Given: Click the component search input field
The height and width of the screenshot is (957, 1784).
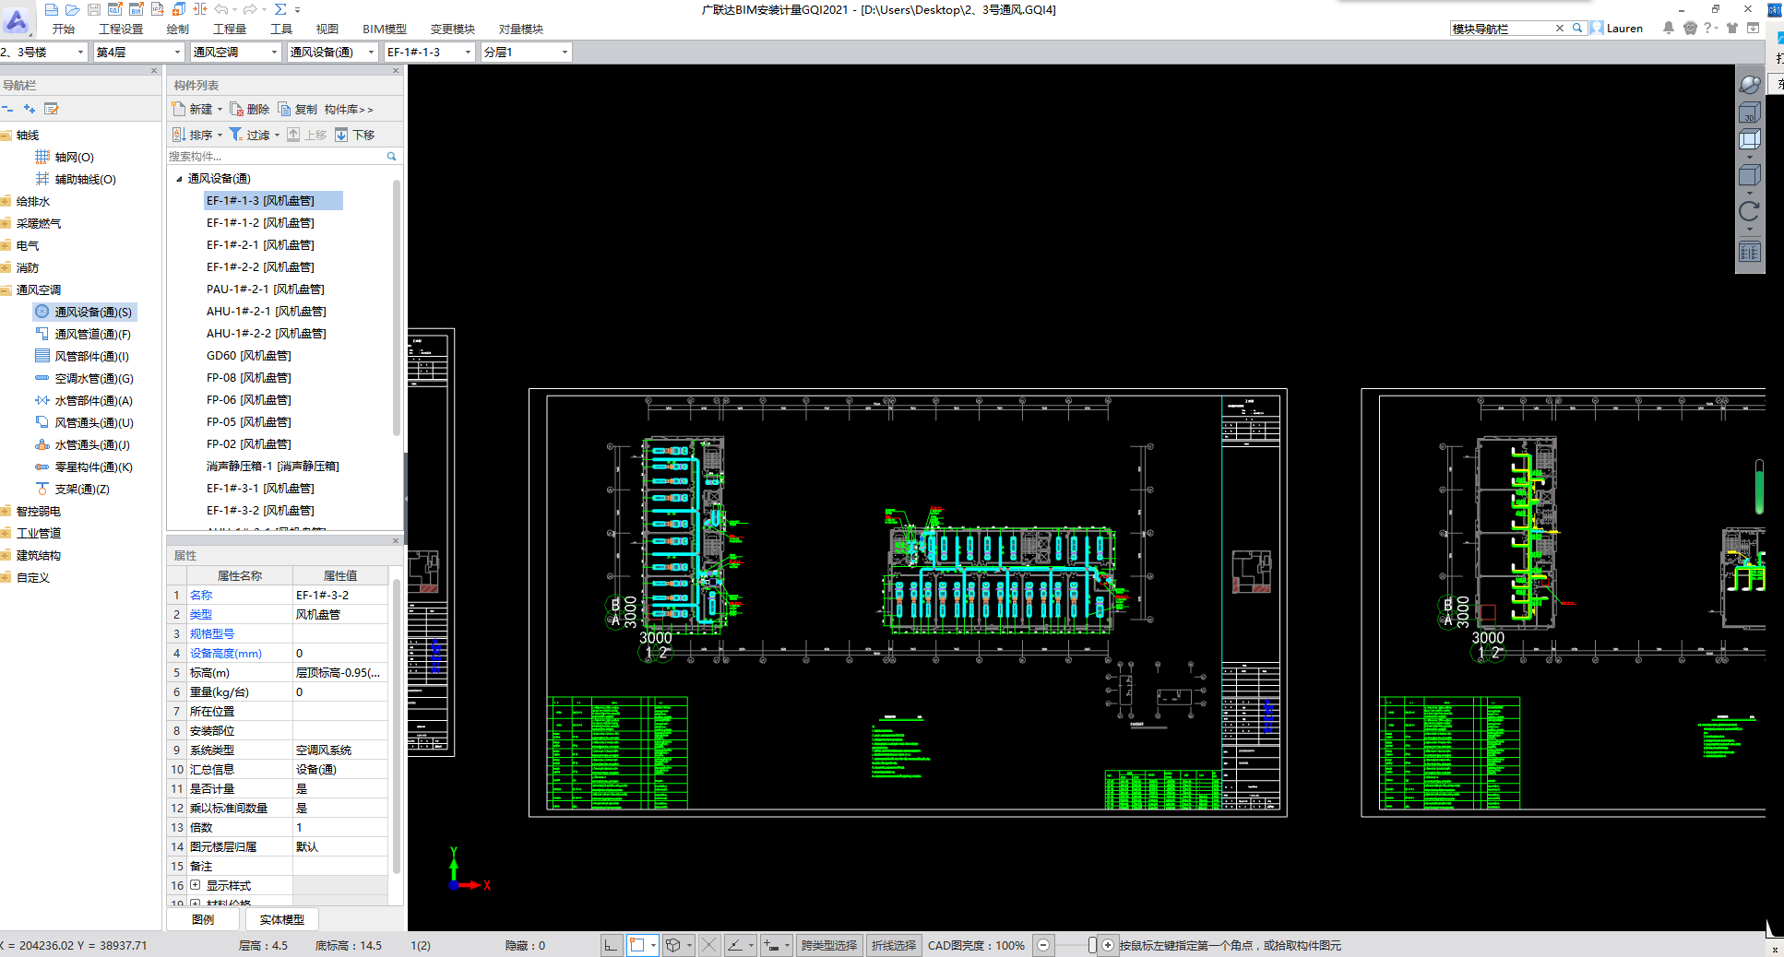Looking at the screenshot, I should (x=277, y=157).
